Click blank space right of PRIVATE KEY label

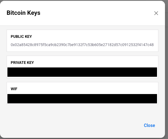click(x=96, y=63)
